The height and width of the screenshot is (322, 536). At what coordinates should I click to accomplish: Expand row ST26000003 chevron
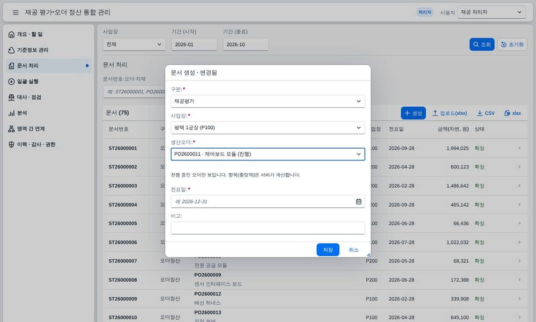coord(519,186)
